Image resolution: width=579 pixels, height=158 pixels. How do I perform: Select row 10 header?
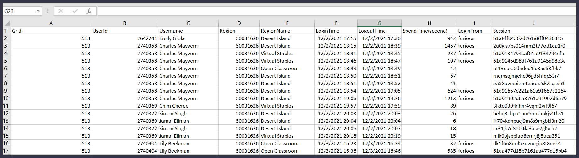tap(6, 98)
